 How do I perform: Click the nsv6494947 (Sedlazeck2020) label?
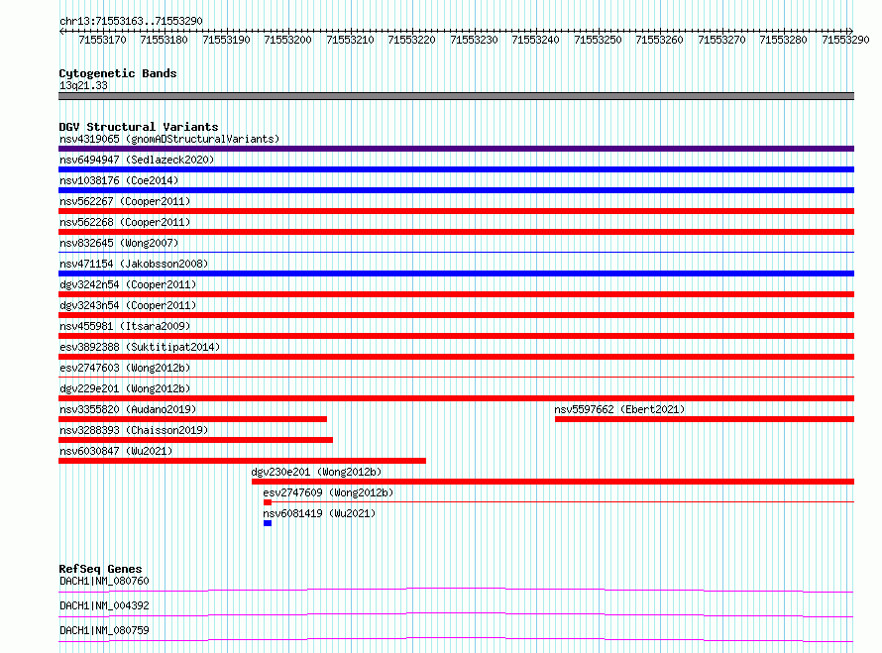pyautogui.click(x=137, y=160)
